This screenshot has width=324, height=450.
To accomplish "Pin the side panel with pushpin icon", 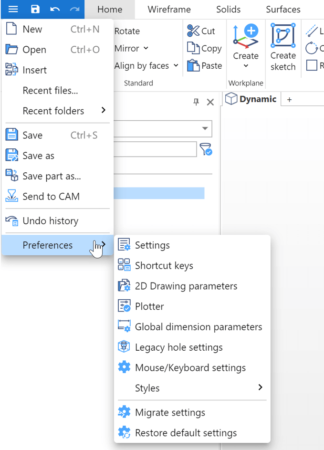I will point(196,102).
